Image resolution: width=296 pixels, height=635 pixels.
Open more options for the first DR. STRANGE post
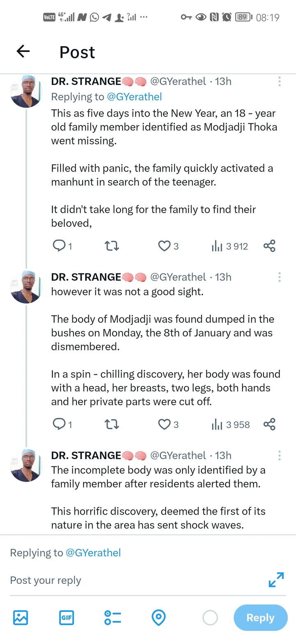280,81
